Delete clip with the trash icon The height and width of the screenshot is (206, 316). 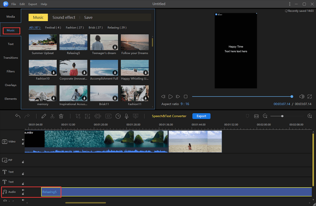[x=61, y=116]
